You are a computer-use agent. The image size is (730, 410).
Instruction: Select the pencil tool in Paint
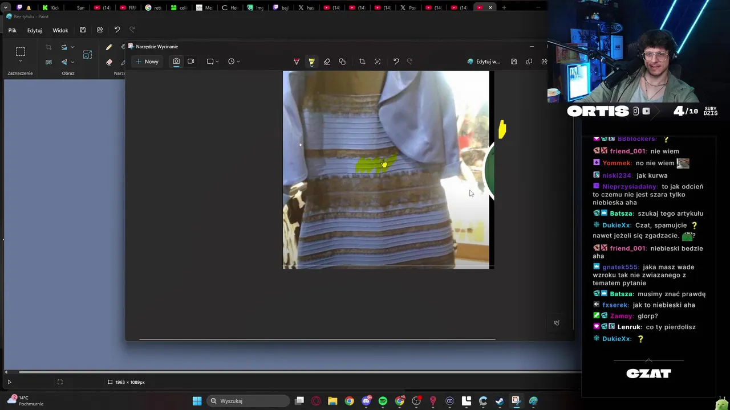point(109,47)
